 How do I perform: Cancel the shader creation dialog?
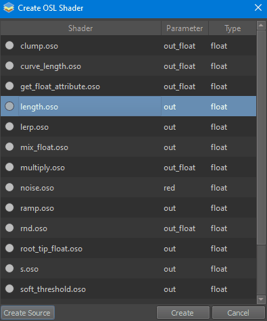238,313
